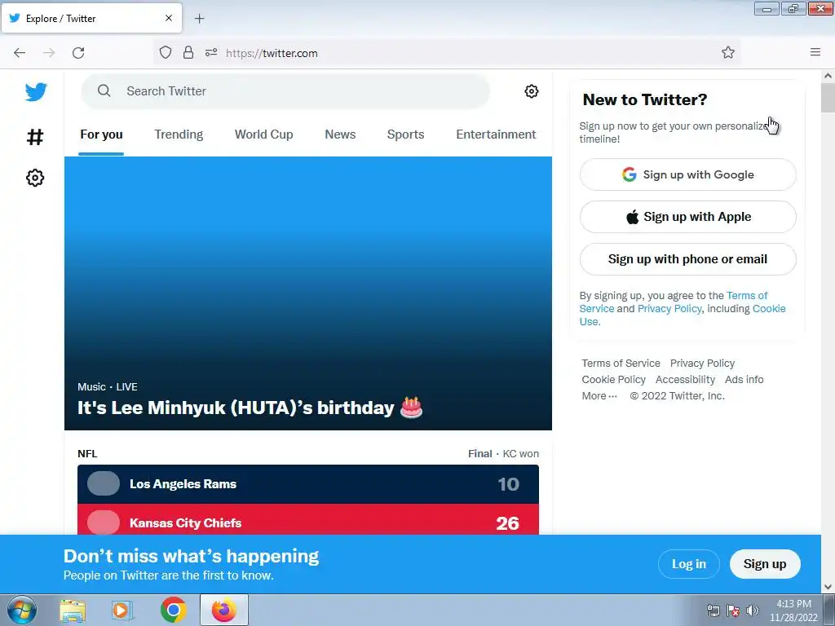
Task: Open footer Cookie Policy link
Action: click(613, 380)
